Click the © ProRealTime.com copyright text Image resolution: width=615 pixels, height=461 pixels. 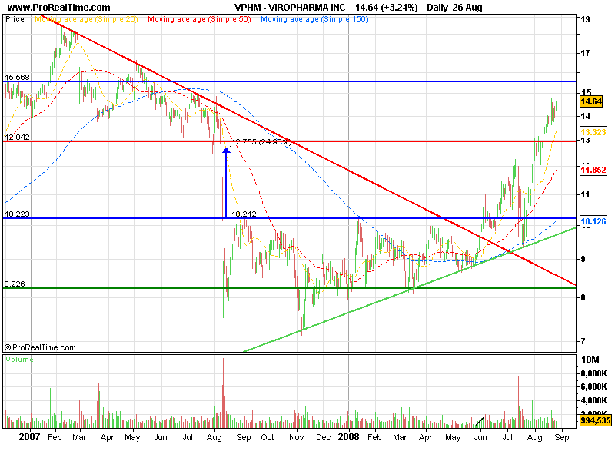coord(40,347)
